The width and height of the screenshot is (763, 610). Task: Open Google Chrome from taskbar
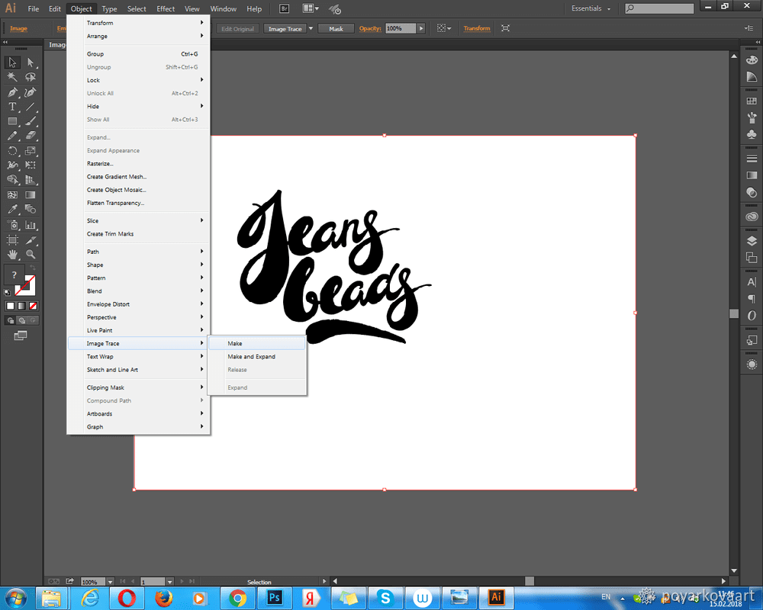238,598
